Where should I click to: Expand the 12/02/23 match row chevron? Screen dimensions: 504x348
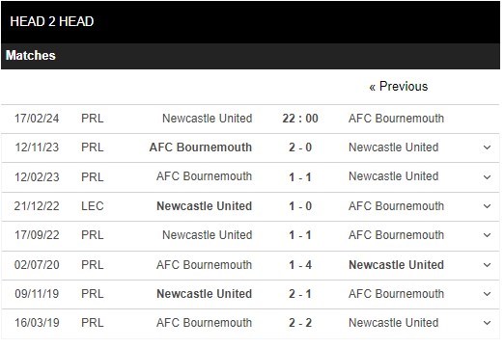click(x=487, y=177)
